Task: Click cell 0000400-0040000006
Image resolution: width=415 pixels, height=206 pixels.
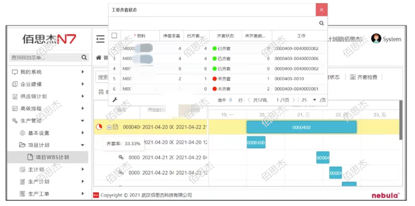Action: pos(296,59)
